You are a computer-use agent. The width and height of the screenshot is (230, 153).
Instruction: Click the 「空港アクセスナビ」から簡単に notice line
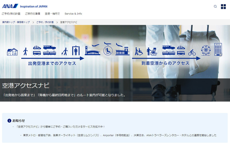60,127
